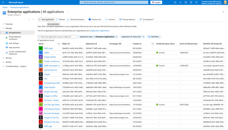Click Certificate Expiry Status column header

pos(165,44)
